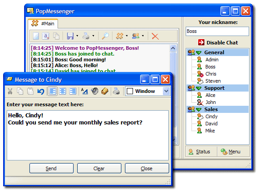Click the red X delete icon in chat toolbar
Screen dimensions: 258x192
click(155, 36)
